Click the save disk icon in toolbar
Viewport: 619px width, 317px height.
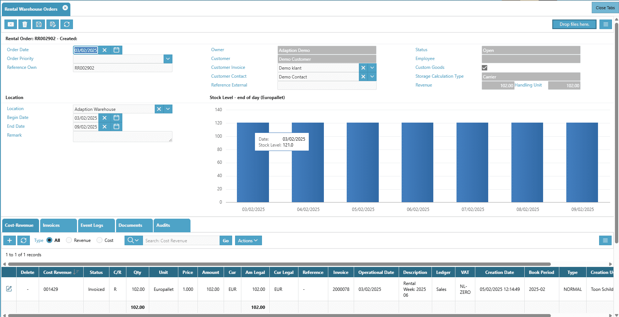[39, 24]
